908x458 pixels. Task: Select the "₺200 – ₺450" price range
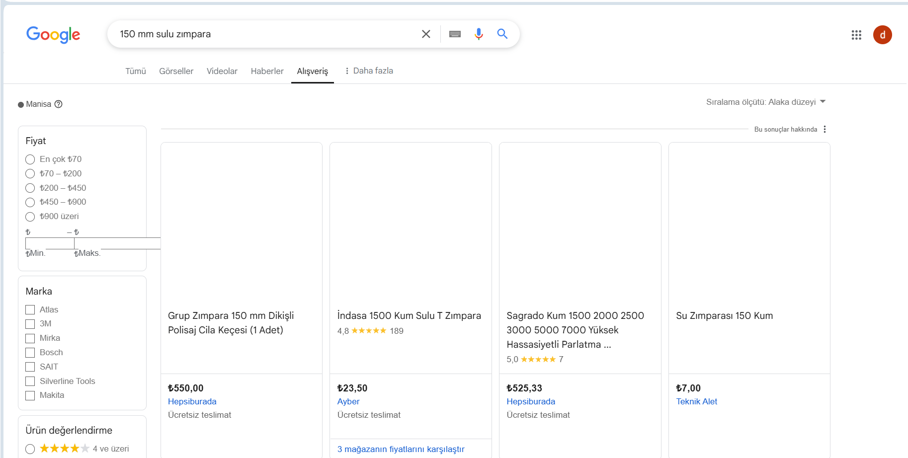pos(30,188)
